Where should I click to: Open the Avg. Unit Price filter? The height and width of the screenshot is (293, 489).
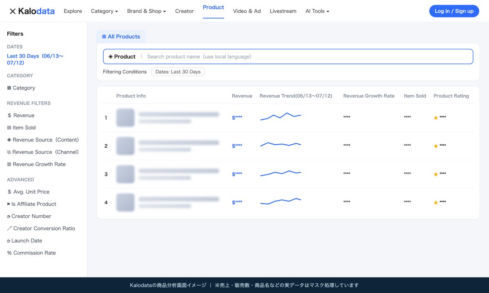click(x=28, y=192)
